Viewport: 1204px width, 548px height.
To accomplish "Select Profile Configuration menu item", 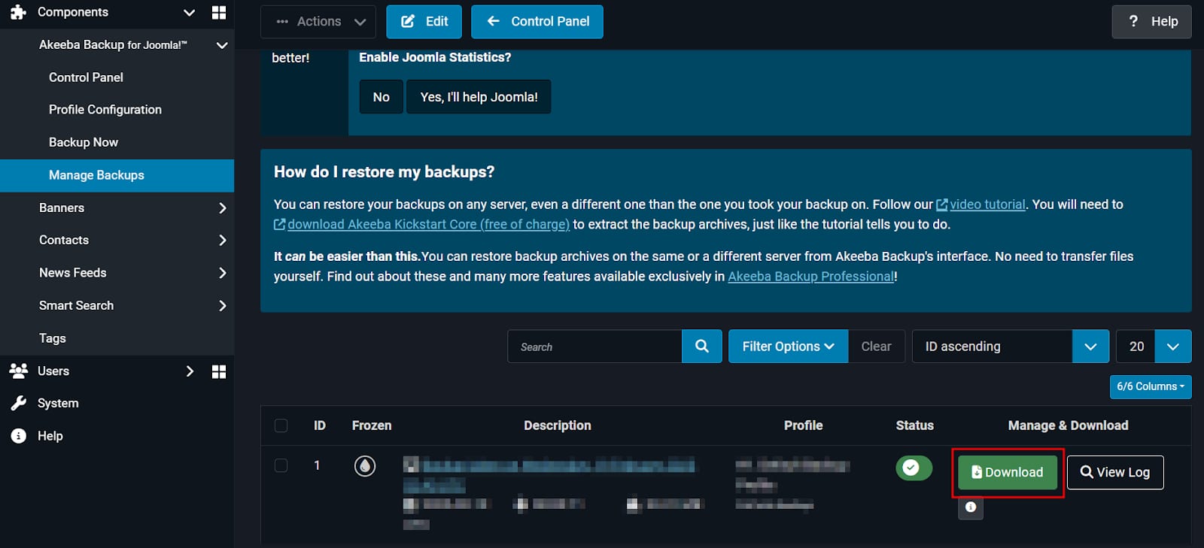I will (105, 110).
